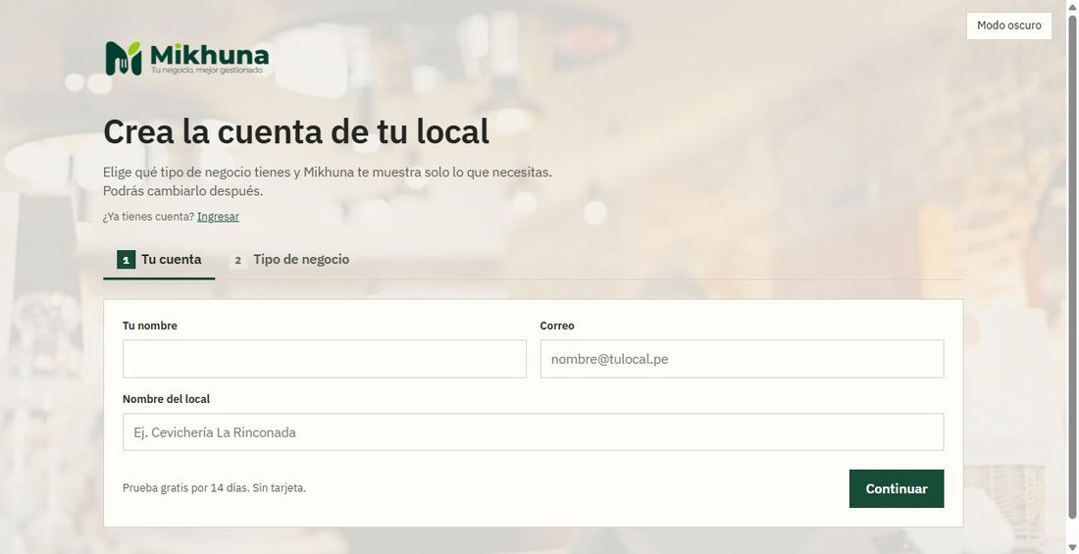Click the "Correo" label

[x=557, y=326]
